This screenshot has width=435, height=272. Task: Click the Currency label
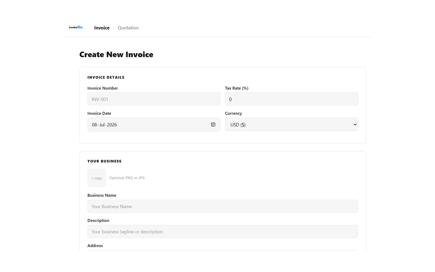pyautogui.click(x=233, y=113)
